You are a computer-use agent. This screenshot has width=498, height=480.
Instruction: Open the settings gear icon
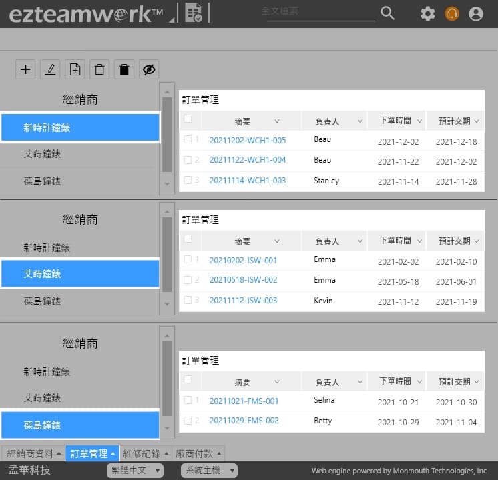pyautogui.click(x=427, y=13)
